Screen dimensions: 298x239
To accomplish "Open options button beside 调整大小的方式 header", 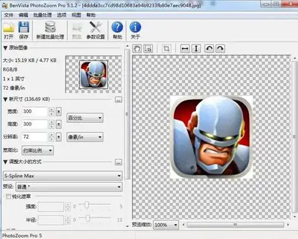I will click(118, 162).
